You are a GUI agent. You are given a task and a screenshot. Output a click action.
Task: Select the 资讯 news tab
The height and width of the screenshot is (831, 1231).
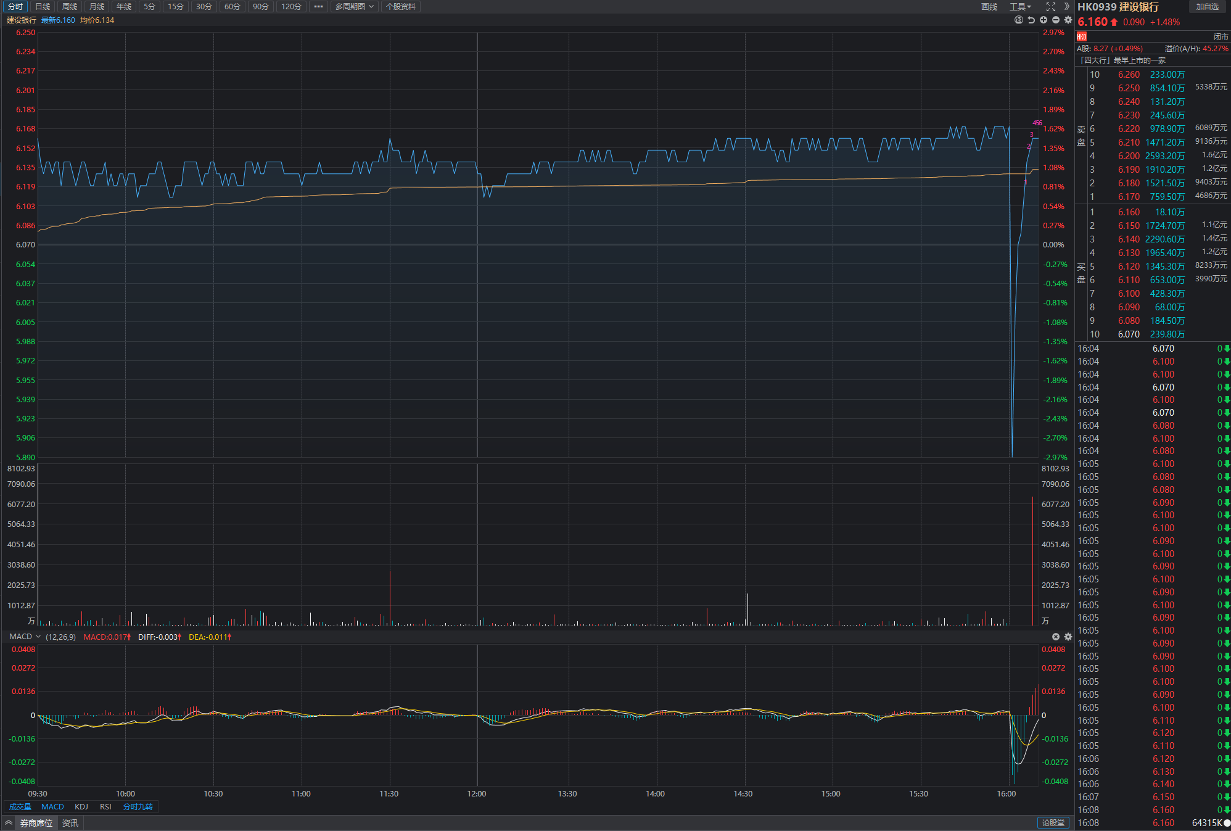coord(70,823)
